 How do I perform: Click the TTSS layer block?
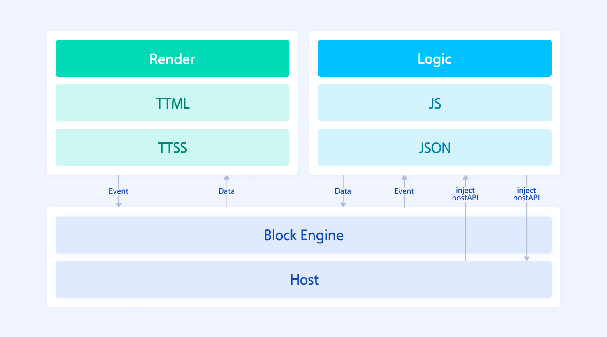point(172,148)
